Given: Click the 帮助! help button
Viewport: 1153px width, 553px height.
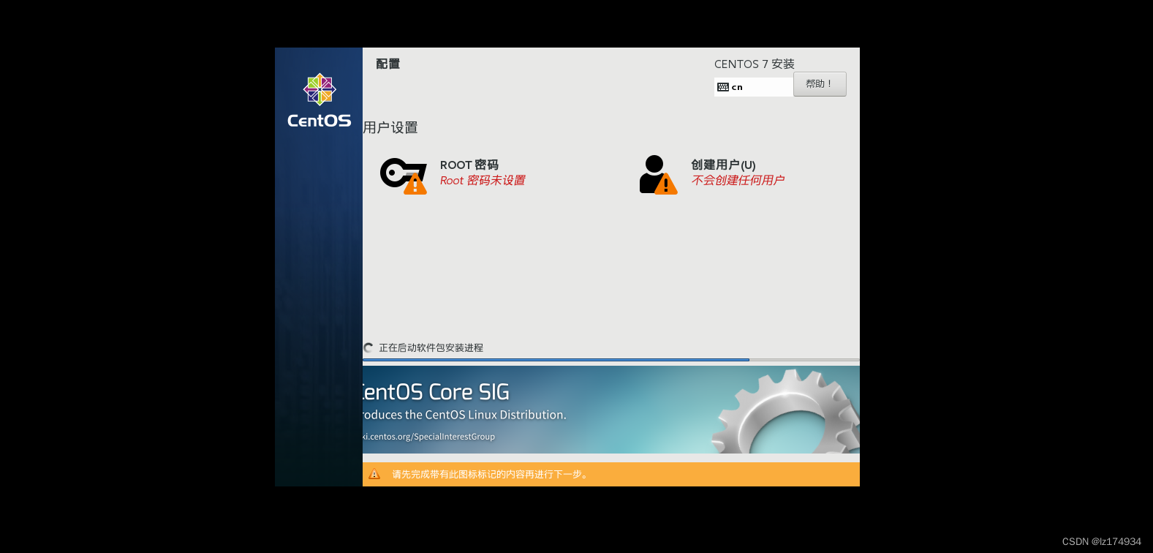Looking at the screenshot, I should pos(820,84).
